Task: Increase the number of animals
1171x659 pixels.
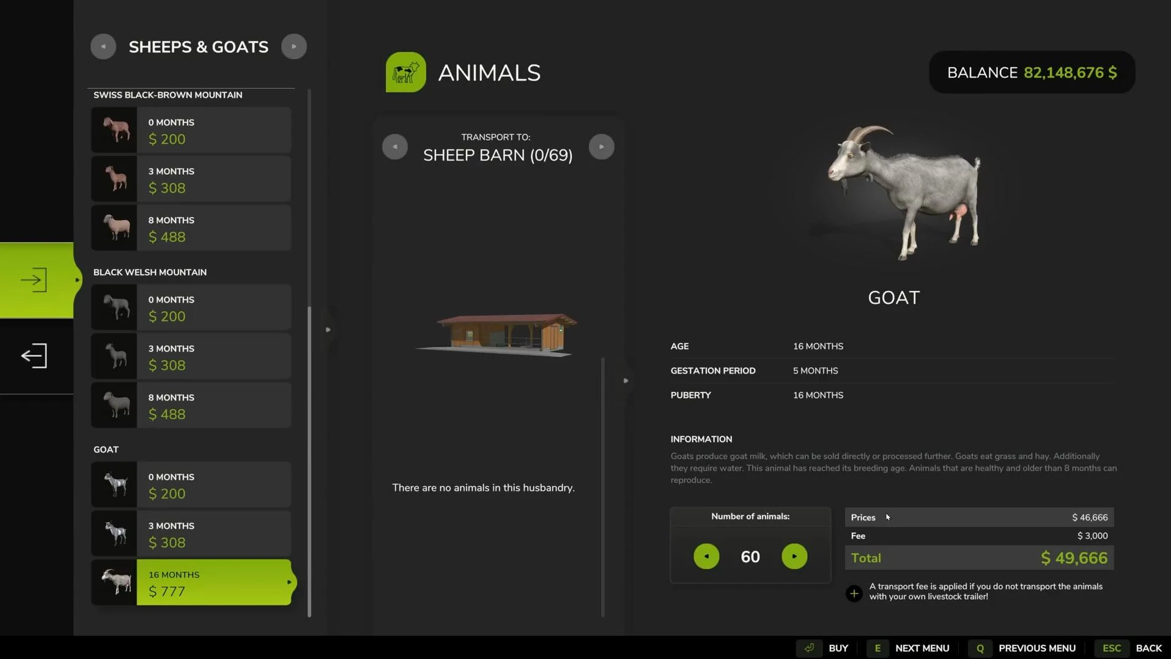Action: (x=794, y=556)
